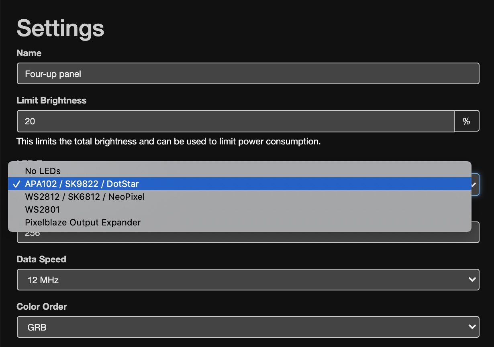Select the No LEDs option

click(43, 171)
